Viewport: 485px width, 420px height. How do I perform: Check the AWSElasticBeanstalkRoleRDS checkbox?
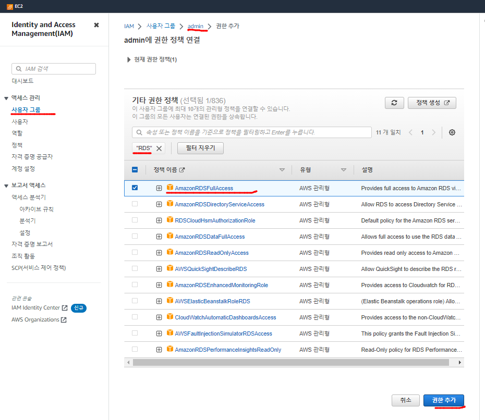(x=135, y=301)
